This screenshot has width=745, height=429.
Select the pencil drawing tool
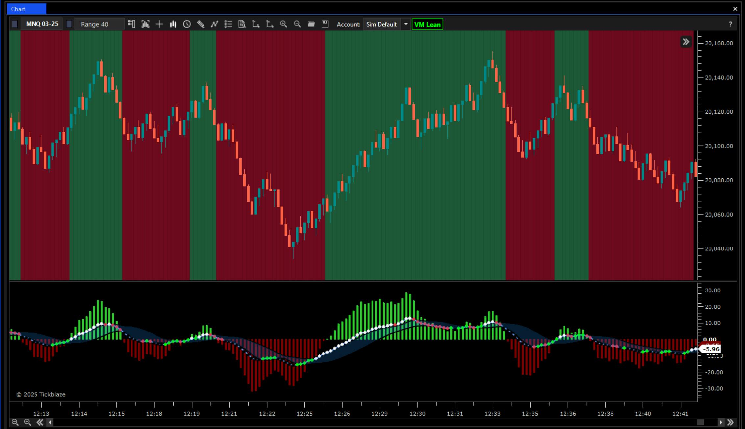(201, 24)
